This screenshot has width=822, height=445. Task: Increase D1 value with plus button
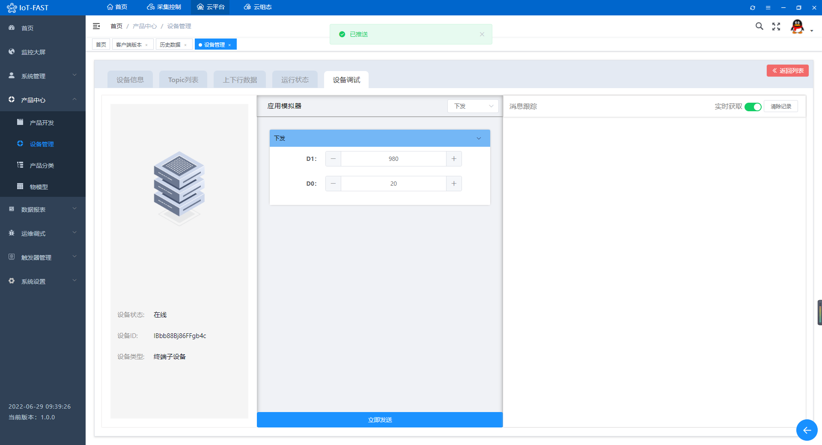click(x=454, y=159)
